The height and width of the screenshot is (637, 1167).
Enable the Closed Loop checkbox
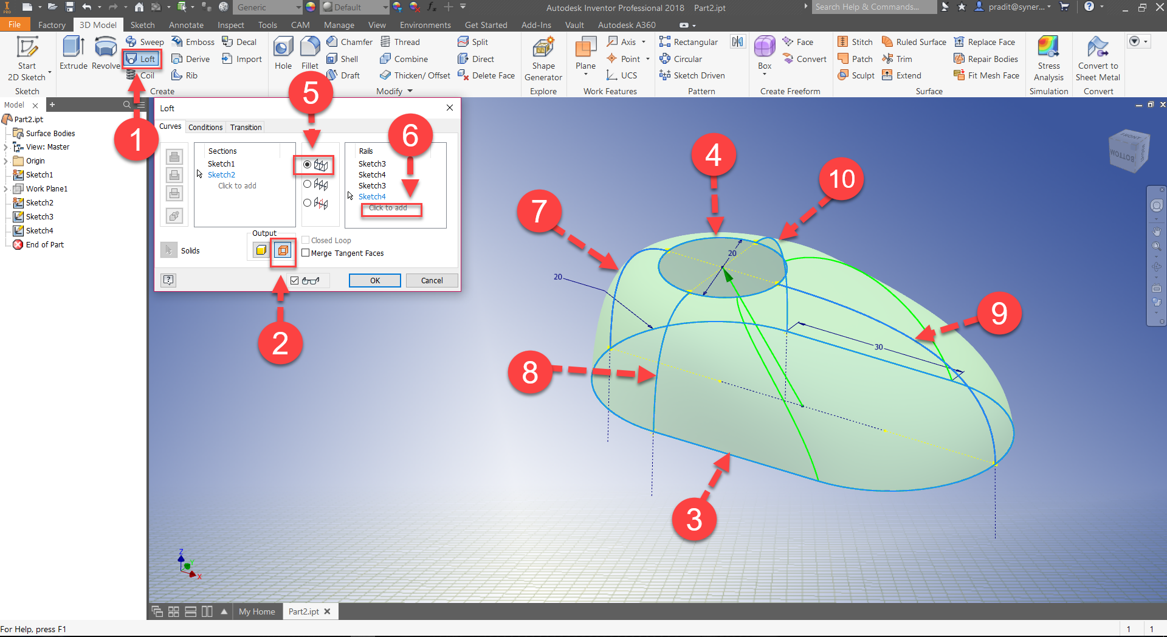point(306,240)
